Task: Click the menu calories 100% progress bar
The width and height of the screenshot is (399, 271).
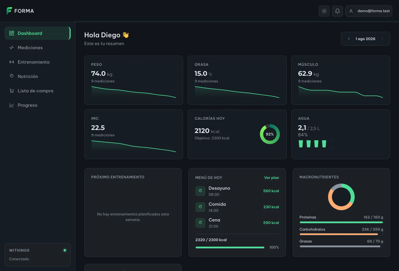Action: [230, 247]
